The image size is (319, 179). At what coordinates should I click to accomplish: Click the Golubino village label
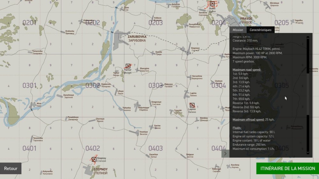click(x=176, y=5)
